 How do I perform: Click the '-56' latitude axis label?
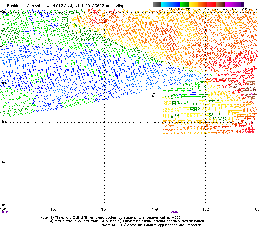click(3, 122)
